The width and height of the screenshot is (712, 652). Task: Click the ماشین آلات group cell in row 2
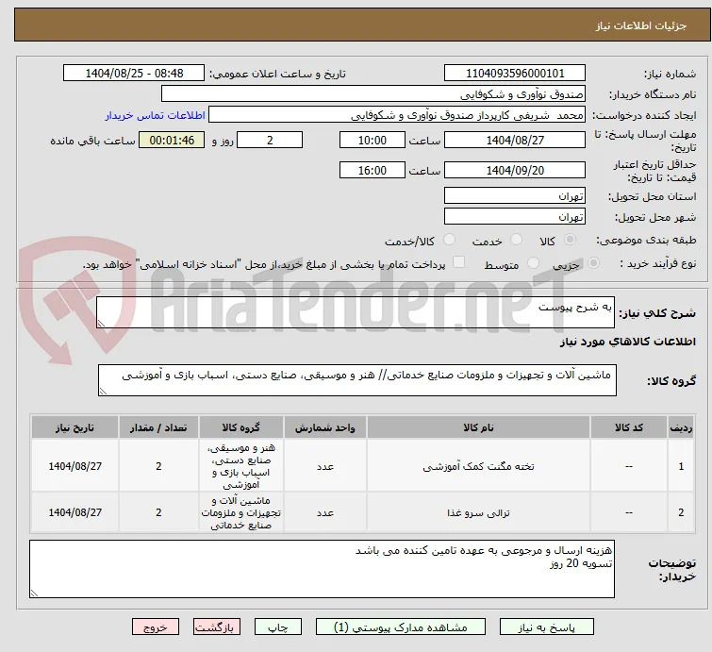pos(241,512)
